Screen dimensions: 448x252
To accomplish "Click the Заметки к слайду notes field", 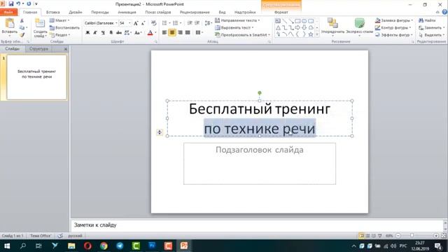I will tap(257, 225).
